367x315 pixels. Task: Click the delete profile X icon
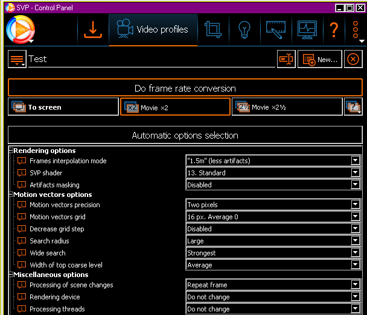(x=353, y=59)
